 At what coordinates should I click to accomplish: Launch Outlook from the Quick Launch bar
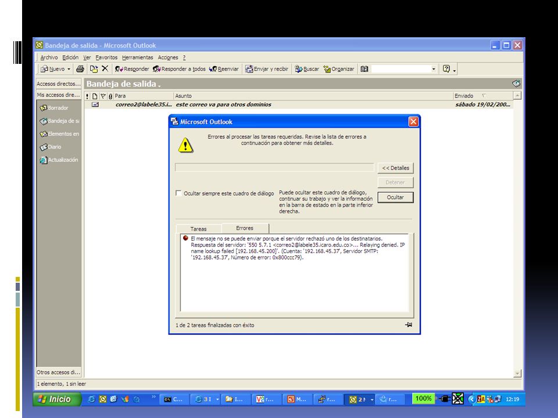(103, 399)
